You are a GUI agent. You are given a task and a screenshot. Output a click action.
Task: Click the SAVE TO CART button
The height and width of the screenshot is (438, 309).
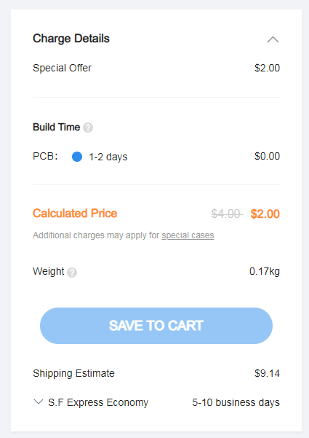point(156,326)
